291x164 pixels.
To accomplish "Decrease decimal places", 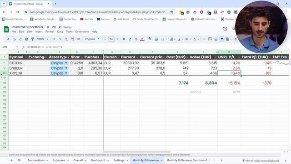I will point(66,39).
